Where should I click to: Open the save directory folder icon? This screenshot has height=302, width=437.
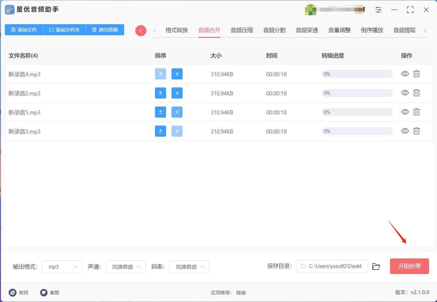(x=376, y=266)
